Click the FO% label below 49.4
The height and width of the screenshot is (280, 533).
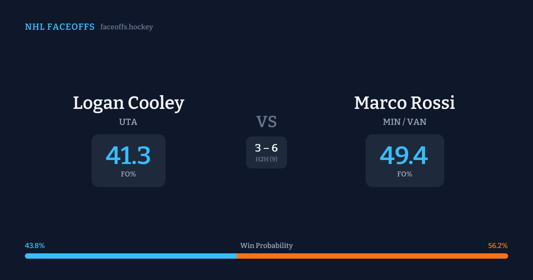tap(404, 174)
